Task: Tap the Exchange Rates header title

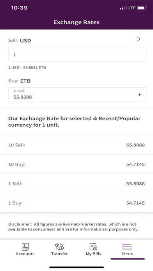Action: pos(76,22)
